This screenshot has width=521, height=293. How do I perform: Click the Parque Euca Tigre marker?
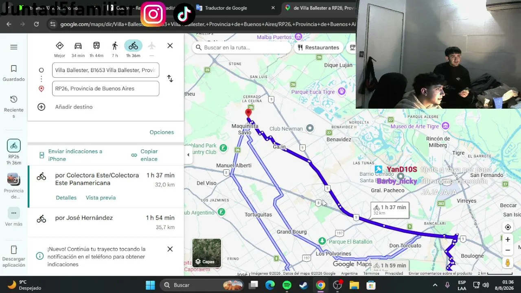342,92
